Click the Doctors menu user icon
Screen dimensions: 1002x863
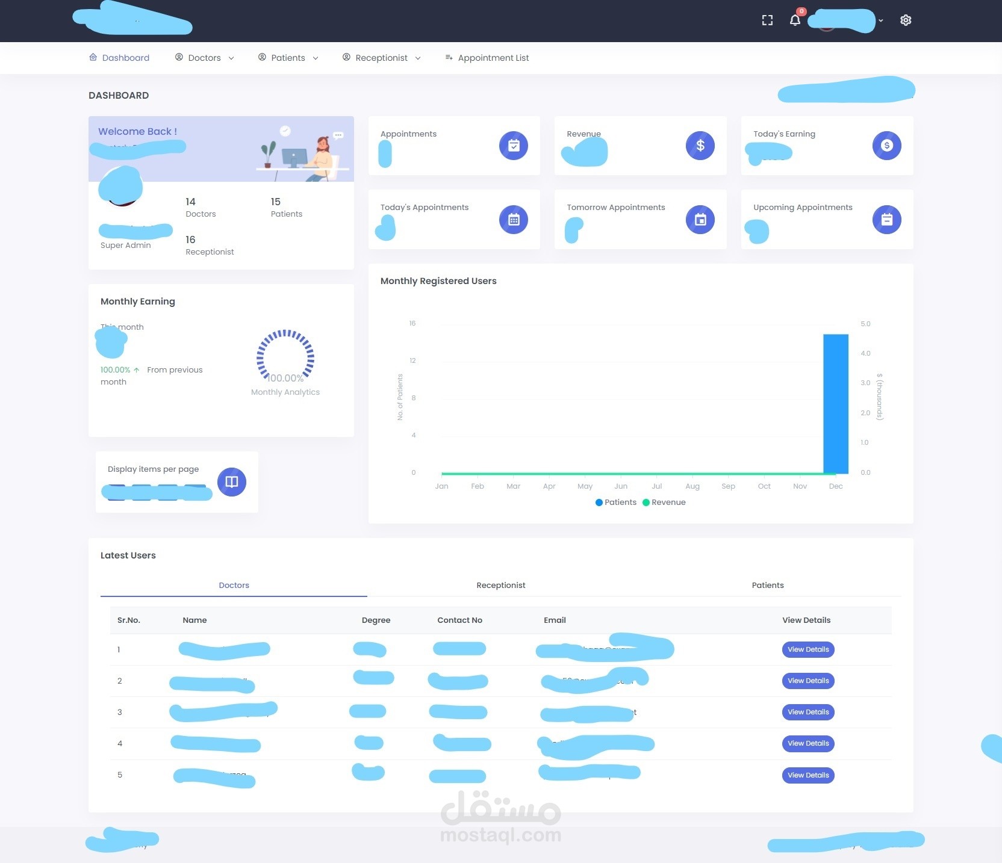click(179, 57)
